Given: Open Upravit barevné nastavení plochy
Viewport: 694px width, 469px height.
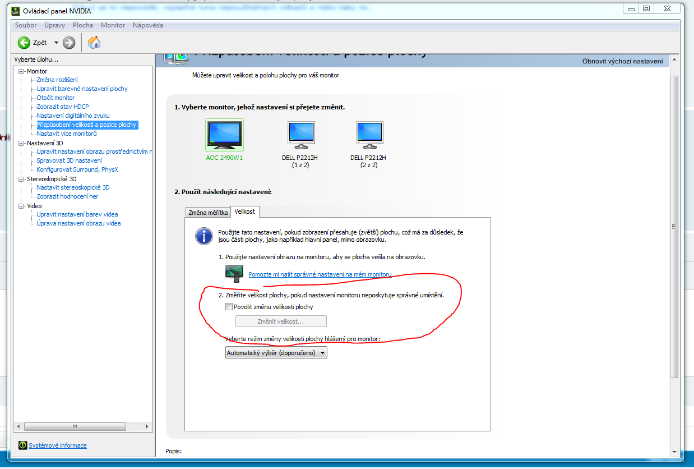Looking at the screenshot, I should (82, 89).
